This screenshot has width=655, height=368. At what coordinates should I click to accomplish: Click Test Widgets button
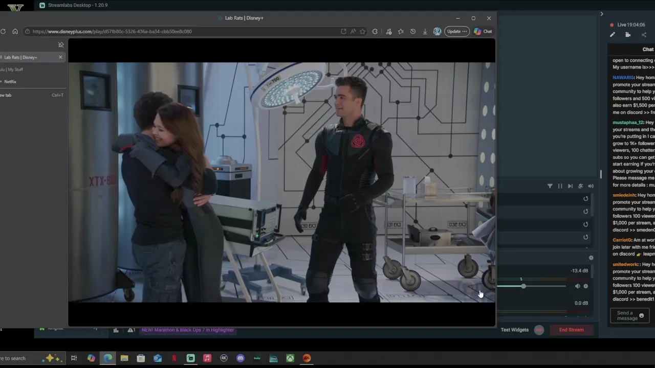515,330
